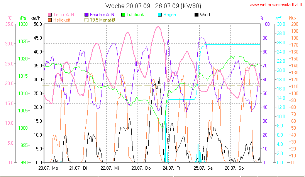Click the 23.07. Do date label
305x177 pixels.
(x=141, y=168)
